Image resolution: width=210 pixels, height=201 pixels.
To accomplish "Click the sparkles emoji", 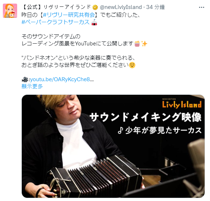I will point(144,44).
